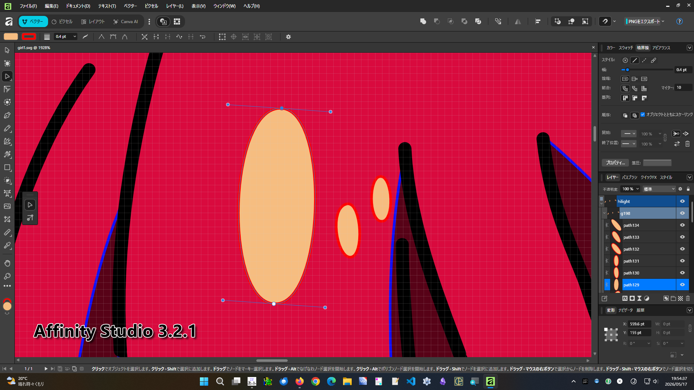Select the Zoom tool

7,276
